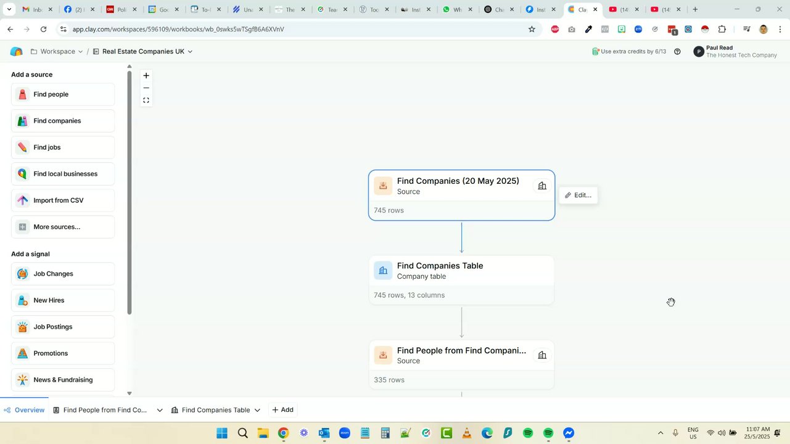Click the Find companies source icon
Screen dimensions: 790x444
[22, 121]
